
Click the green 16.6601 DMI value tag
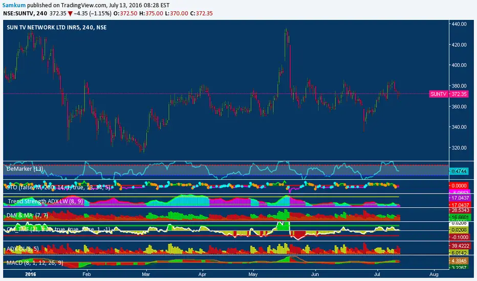pyautogui.click(x=460, y=217)
